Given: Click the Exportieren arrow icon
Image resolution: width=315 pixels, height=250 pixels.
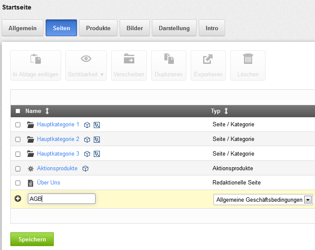Looking at the screenshot, I should (x=208, y=59).
